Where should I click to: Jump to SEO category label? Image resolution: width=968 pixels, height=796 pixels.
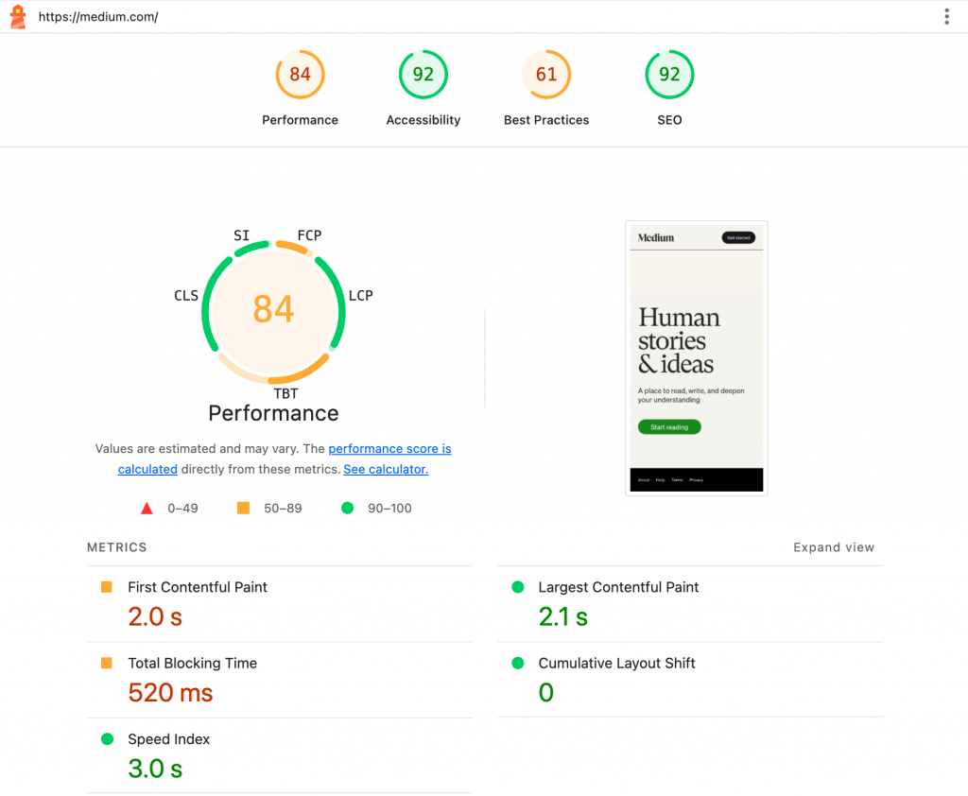tap(669, 120)
